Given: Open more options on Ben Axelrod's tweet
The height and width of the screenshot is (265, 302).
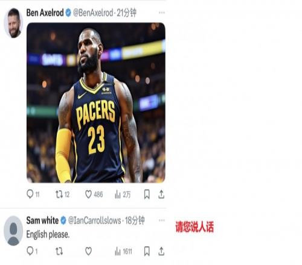Looking at the screenshot, I should [x=162, y=13].
